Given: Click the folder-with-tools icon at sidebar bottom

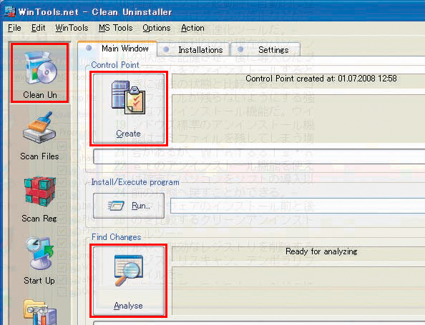Looking at the screenshot, I should point(40,311).
